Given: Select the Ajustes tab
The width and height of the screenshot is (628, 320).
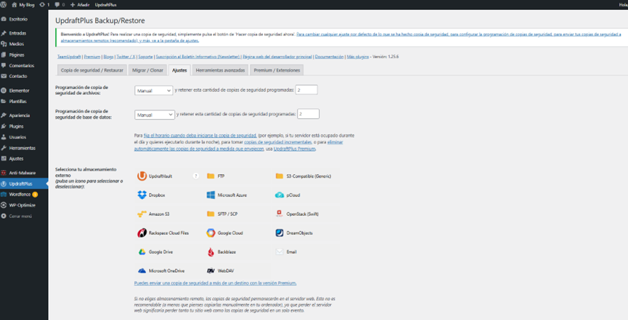Looking at the screenshot, I should click(179, 70).
